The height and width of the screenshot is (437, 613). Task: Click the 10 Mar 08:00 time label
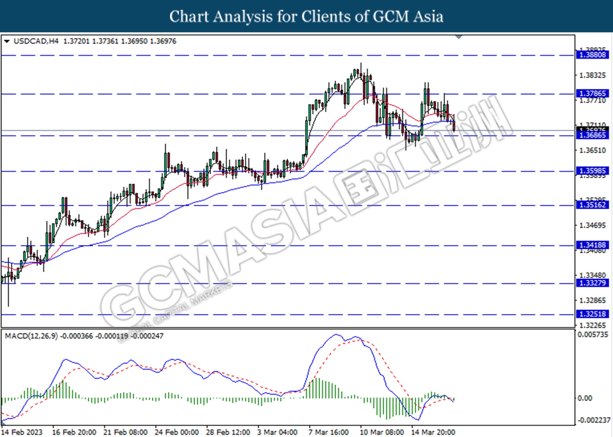point(382,432)
